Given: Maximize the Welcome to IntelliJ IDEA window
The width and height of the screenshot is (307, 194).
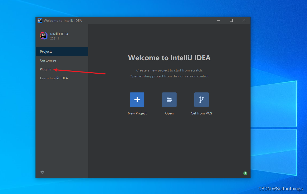Looking at the screenshot, I should (231, 20).
